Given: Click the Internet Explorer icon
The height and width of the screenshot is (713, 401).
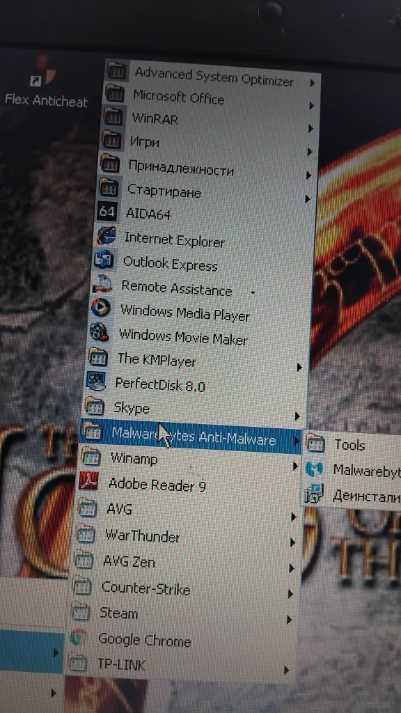Looking at the screenshot, I should coord(107,235).
